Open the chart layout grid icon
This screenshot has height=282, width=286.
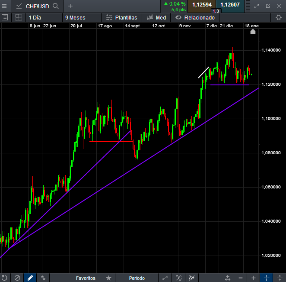click(19, 18)
